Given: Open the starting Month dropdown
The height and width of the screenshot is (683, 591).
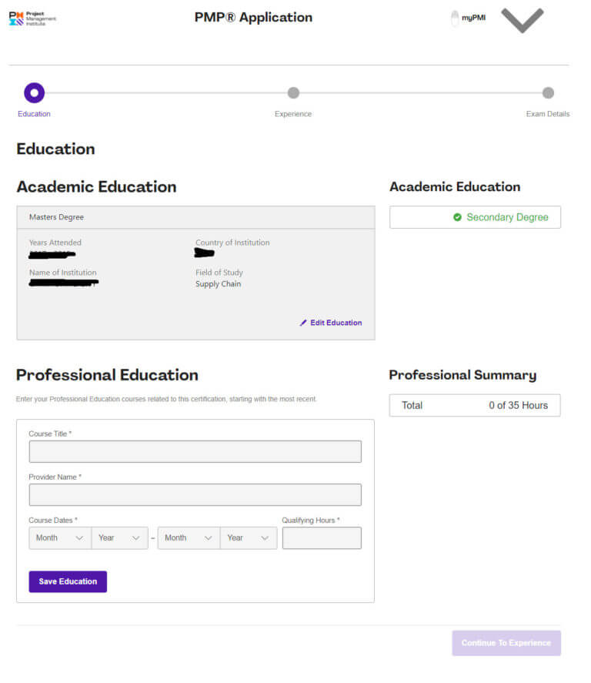Looking at the screenshot, I should tap(58, 537).
